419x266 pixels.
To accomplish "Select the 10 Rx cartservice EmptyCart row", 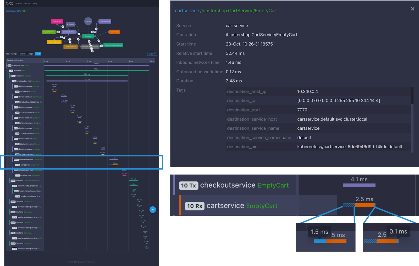I will point(29,165).
